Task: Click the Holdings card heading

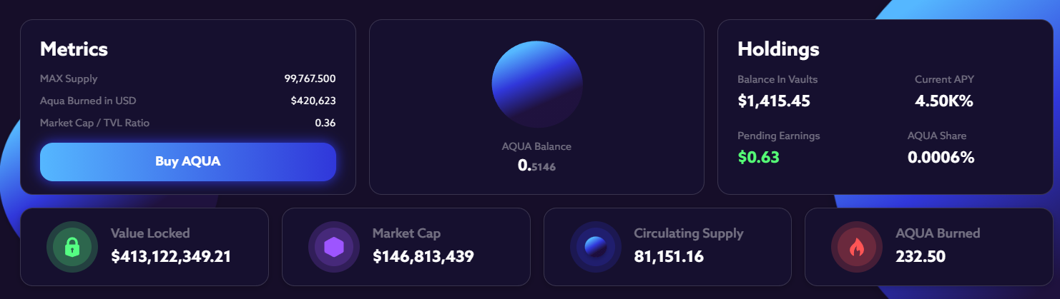Action: pos(778,49)
